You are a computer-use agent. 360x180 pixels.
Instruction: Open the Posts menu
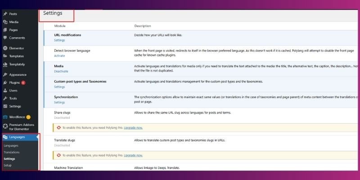(13, 14)
